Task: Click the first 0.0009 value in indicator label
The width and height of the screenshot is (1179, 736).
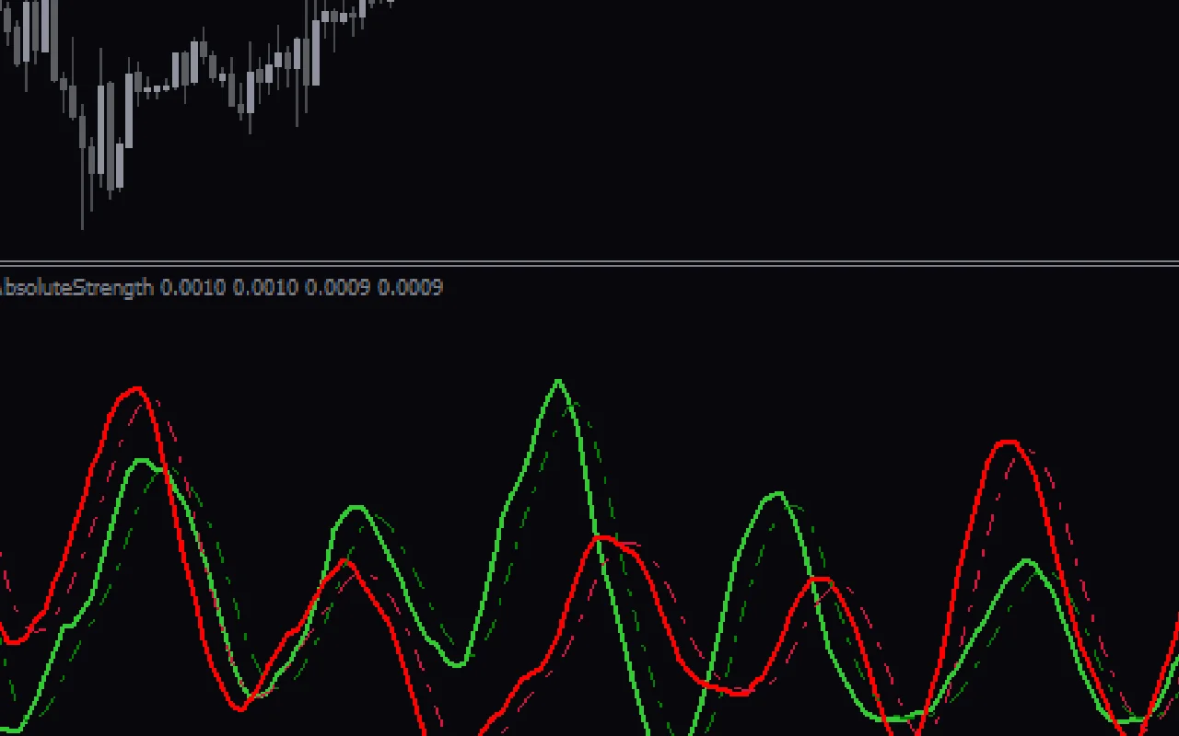Action: coord(337,288)
